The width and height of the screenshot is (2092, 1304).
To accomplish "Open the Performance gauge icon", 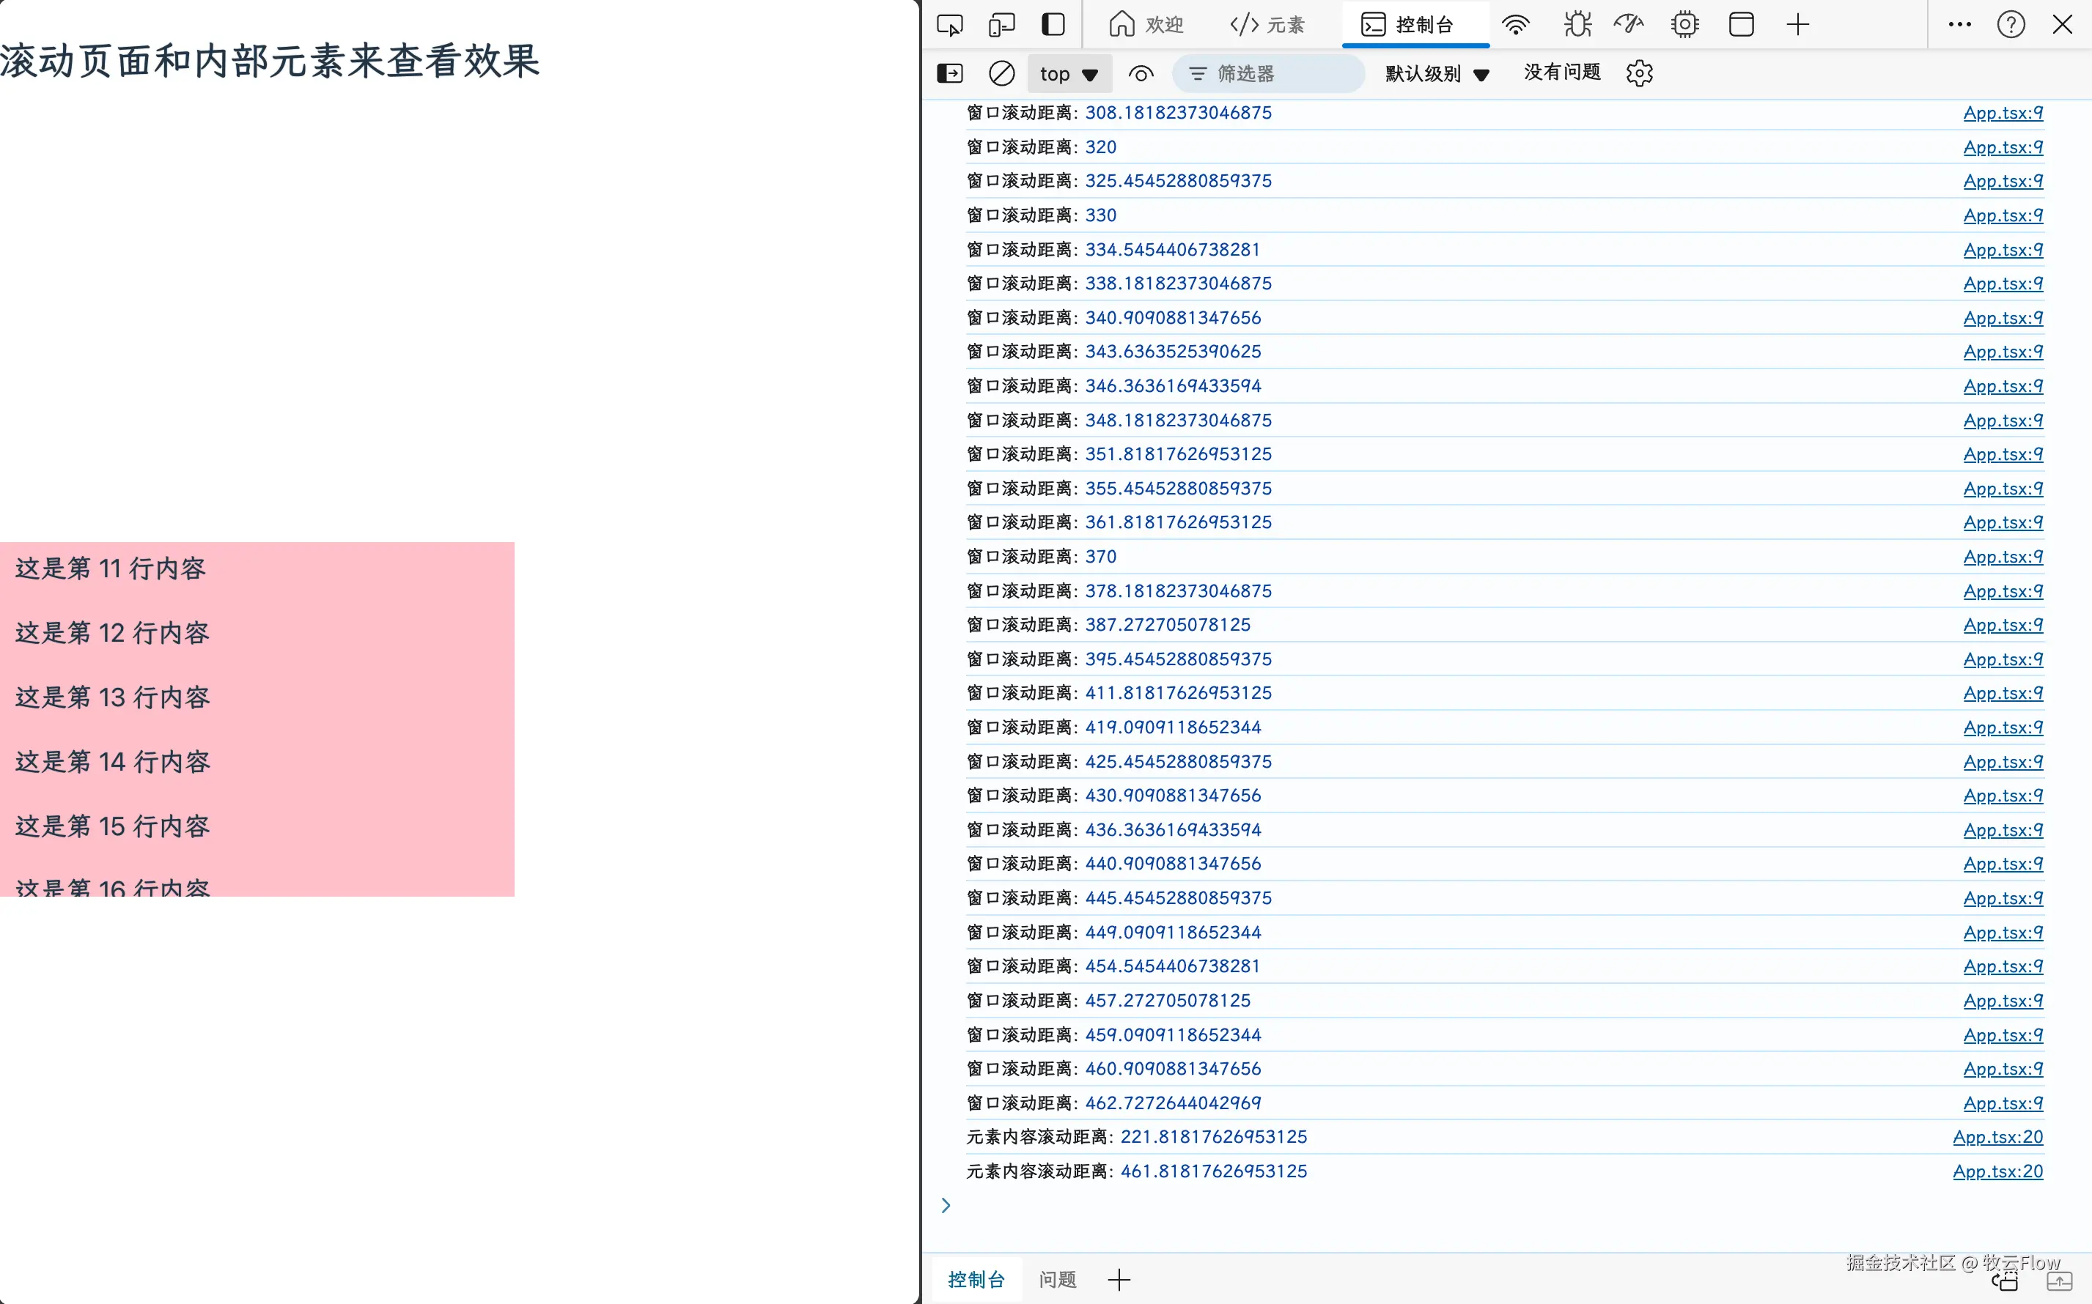I will 1629,25.
